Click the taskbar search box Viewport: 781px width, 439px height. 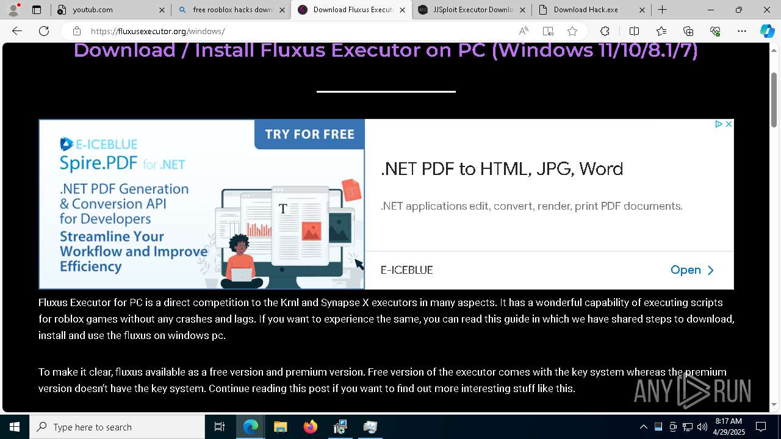coord(117,427)
